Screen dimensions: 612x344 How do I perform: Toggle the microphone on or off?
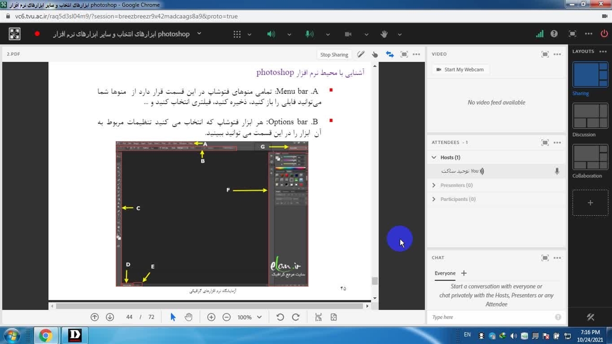(309, 34)
